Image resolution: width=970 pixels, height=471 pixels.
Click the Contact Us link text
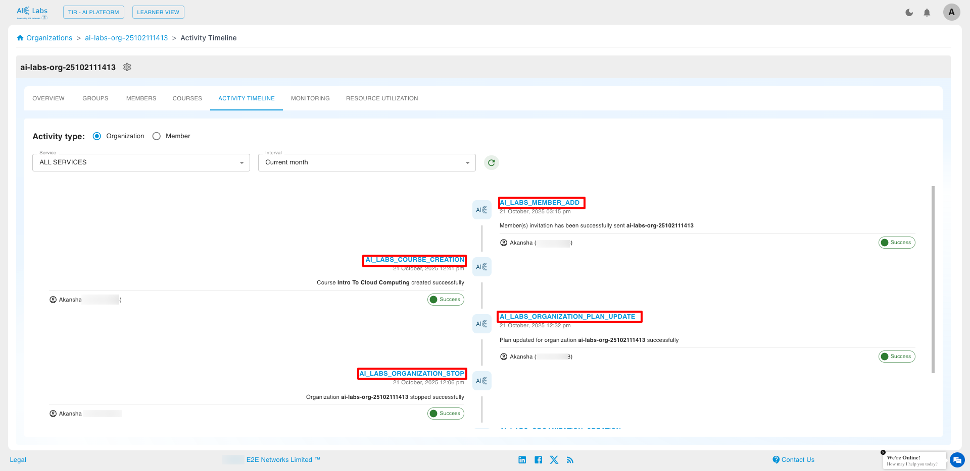pos(798,460)
